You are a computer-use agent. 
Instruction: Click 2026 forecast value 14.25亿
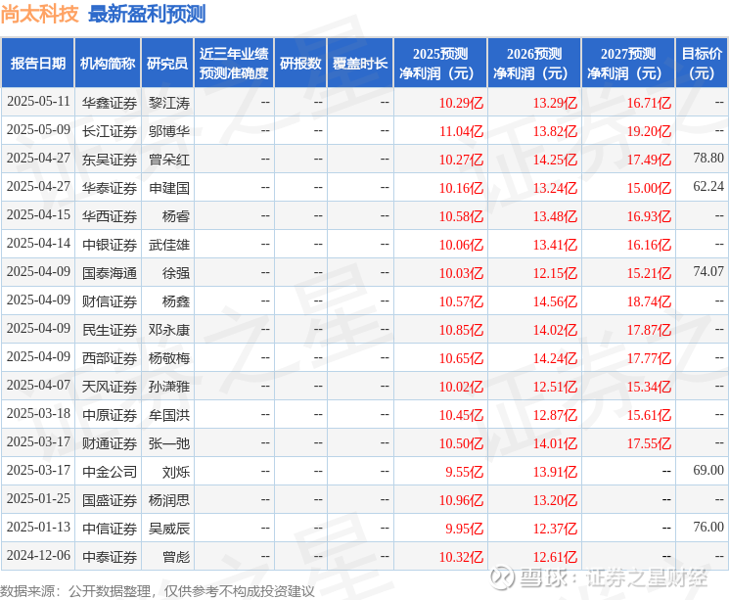pos(555,160)
